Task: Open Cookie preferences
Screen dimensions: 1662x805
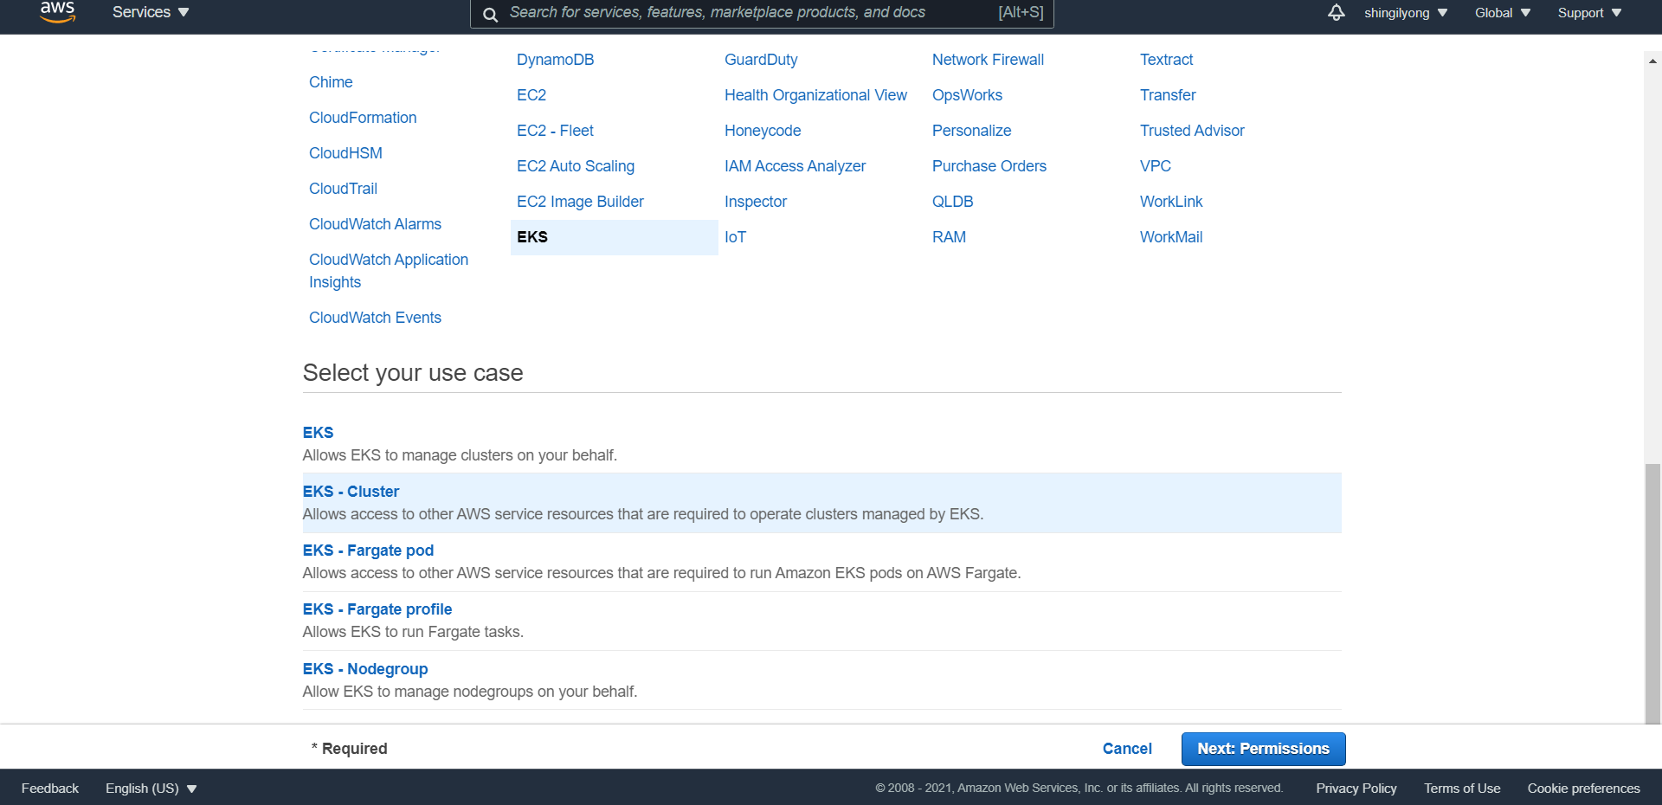Action: [x=1583, y=789]
